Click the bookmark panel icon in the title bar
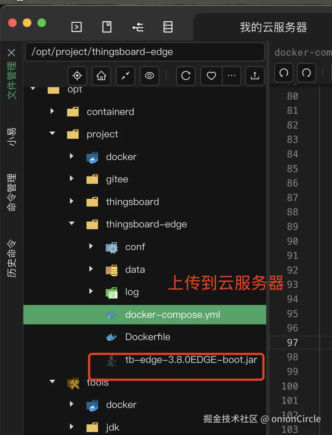The image size is (332, 435). (x=107, y=27)
